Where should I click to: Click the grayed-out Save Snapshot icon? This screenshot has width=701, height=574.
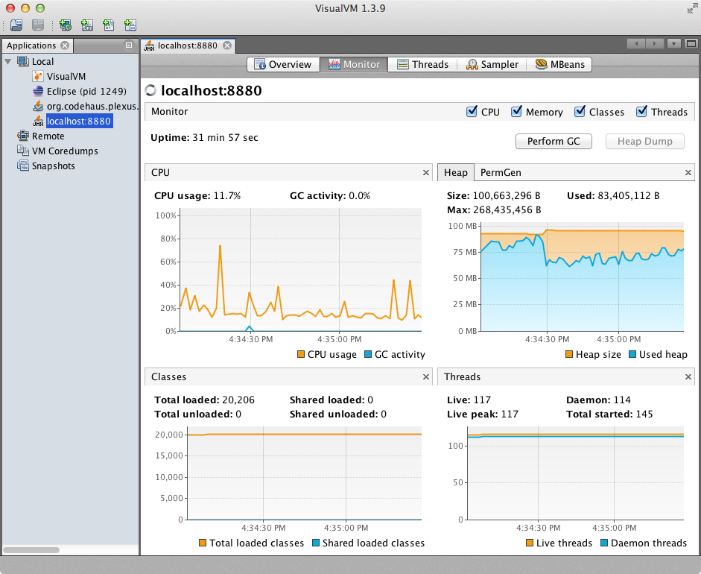(38, 25)
